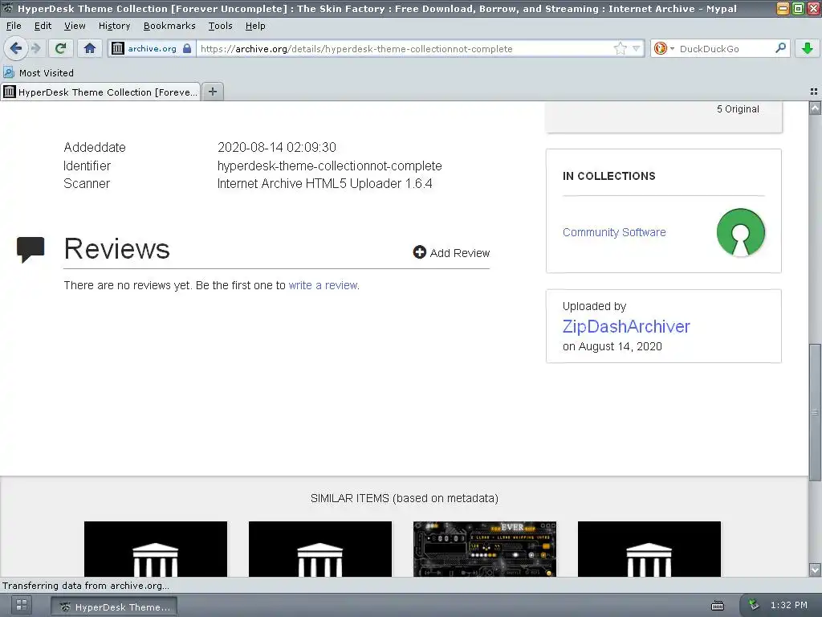Click the 'on August 14, 2020' date
The width and height of the screenshot is (822, 617).
(612, 346)
